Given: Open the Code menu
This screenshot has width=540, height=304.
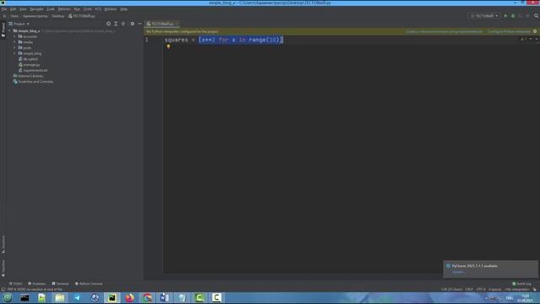Looking at the screenshot, I should point(51,9).
